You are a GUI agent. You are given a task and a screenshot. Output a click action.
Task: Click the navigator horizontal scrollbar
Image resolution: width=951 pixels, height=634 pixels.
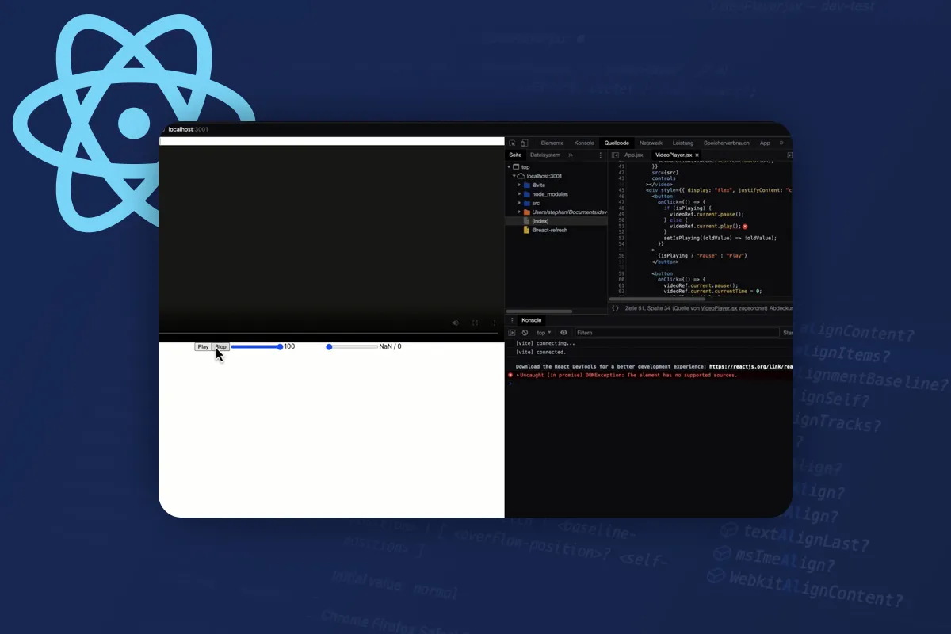[x=539, y=311]
